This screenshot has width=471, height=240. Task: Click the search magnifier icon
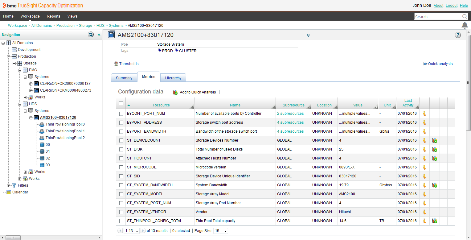point(465,17)
